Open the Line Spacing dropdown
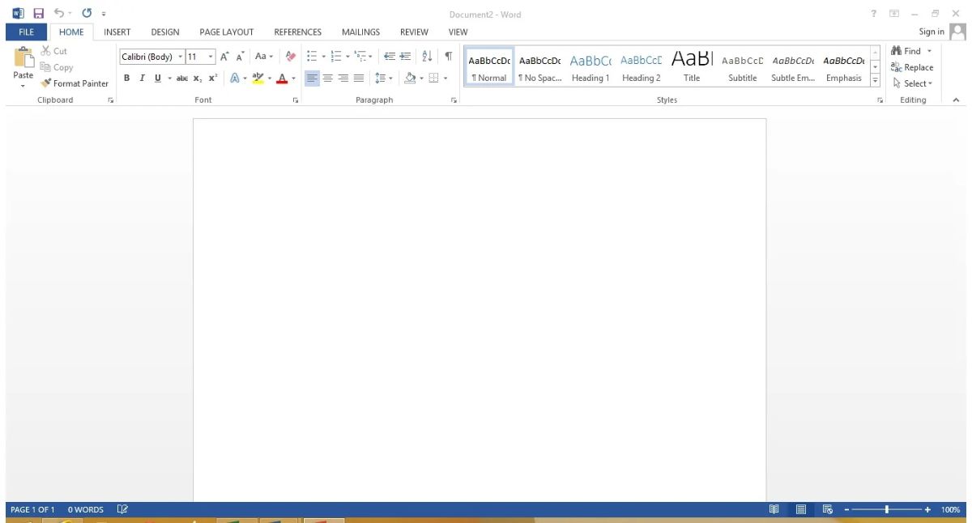972x523 pixels. coord(384,79)
